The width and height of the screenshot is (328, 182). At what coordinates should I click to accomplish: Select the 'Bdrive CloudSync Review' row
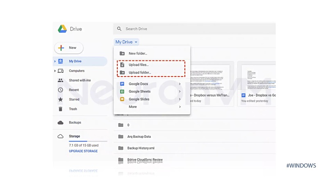(194, 160)
